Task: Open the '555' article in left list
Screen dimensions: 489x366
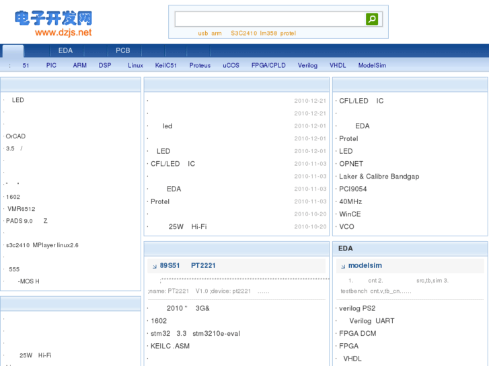Action: tap(14, 269)
